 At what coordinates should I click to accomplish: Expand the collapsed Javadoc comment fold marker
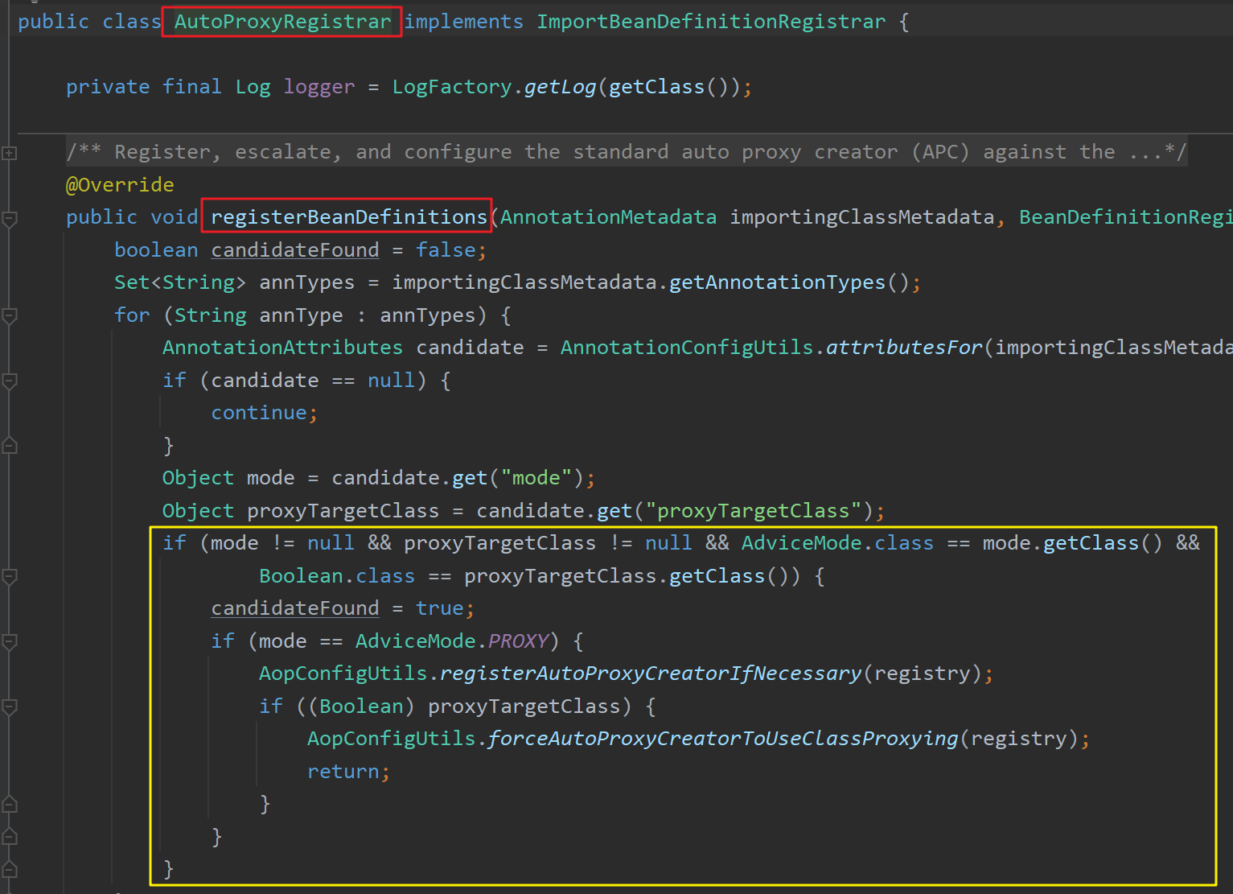click(x=10, y=152)
